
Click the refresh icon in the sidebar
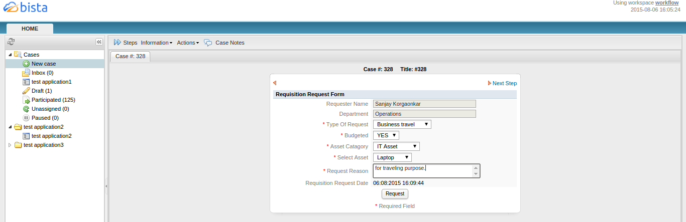(11, 42)
